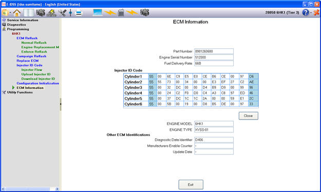Open the folder icon in the toolbar
This screenshot has width=321, height=192.
click(5, 13)
